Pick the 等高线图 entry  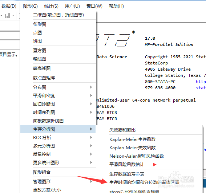[58, 68]
